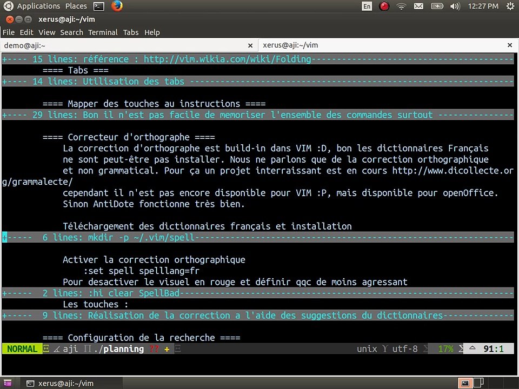Open the View menu

click(46, 32)
